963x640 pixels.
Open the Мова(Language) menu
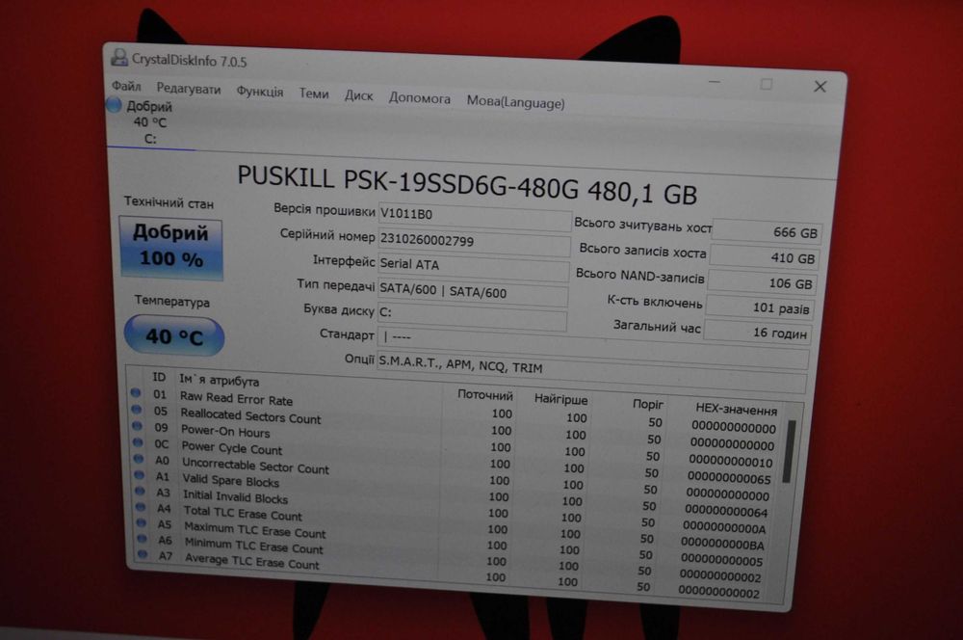point(515,102)
